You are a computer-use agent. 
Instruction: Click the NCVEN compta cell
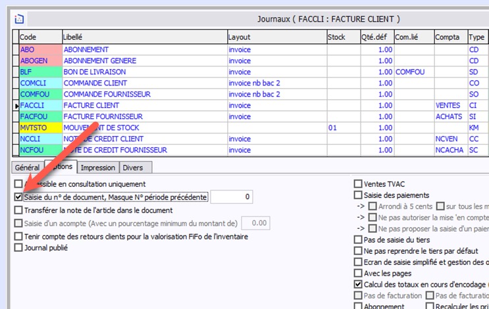(451, 139)
